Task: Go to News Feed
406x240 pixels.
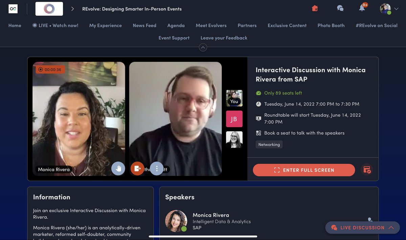Action: point(144,25)
